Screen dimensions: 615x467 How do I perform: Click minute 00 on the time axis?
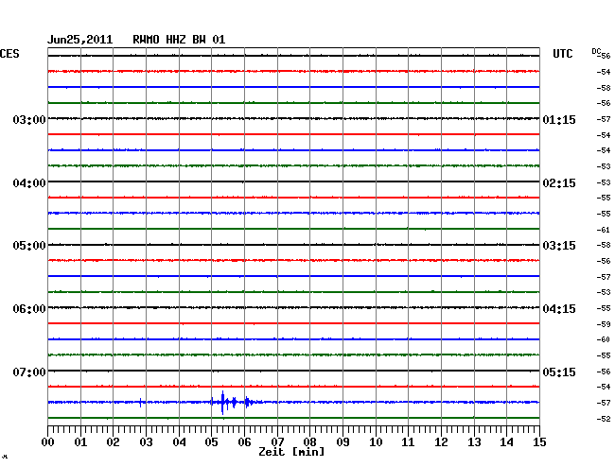pyautogui.click(x=48, y=442)
